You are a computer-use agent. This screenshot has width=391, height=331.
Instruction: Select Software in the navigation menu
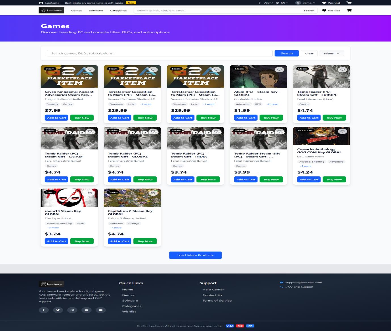[x=96, y=10]
